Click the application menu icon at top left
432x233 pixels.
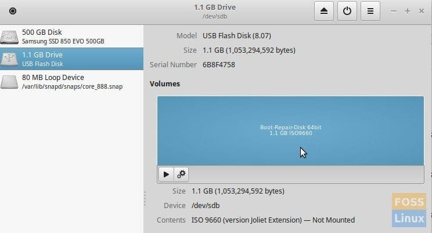pos(13,11)
